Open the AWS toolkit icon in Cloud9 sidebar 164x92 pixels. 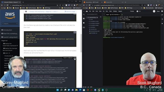click(x=84, y=27)
